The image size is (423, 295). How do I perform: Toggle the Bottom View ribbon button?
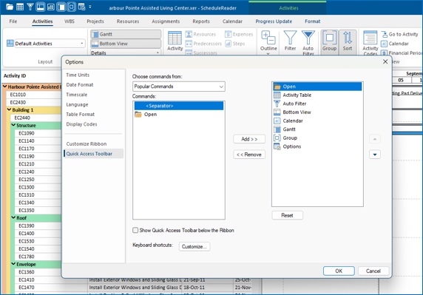pyautogui.click(x=126, y=44)
